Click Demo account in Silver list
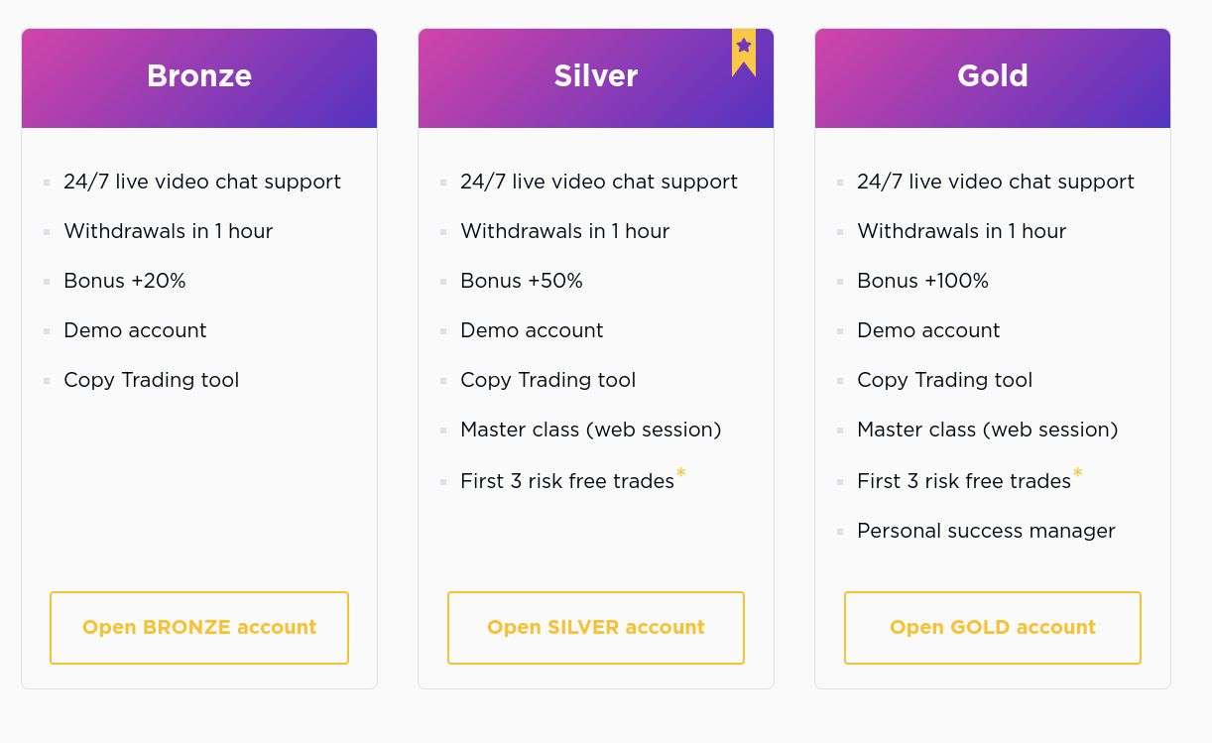1212x743 pixels. coord(532,330)
